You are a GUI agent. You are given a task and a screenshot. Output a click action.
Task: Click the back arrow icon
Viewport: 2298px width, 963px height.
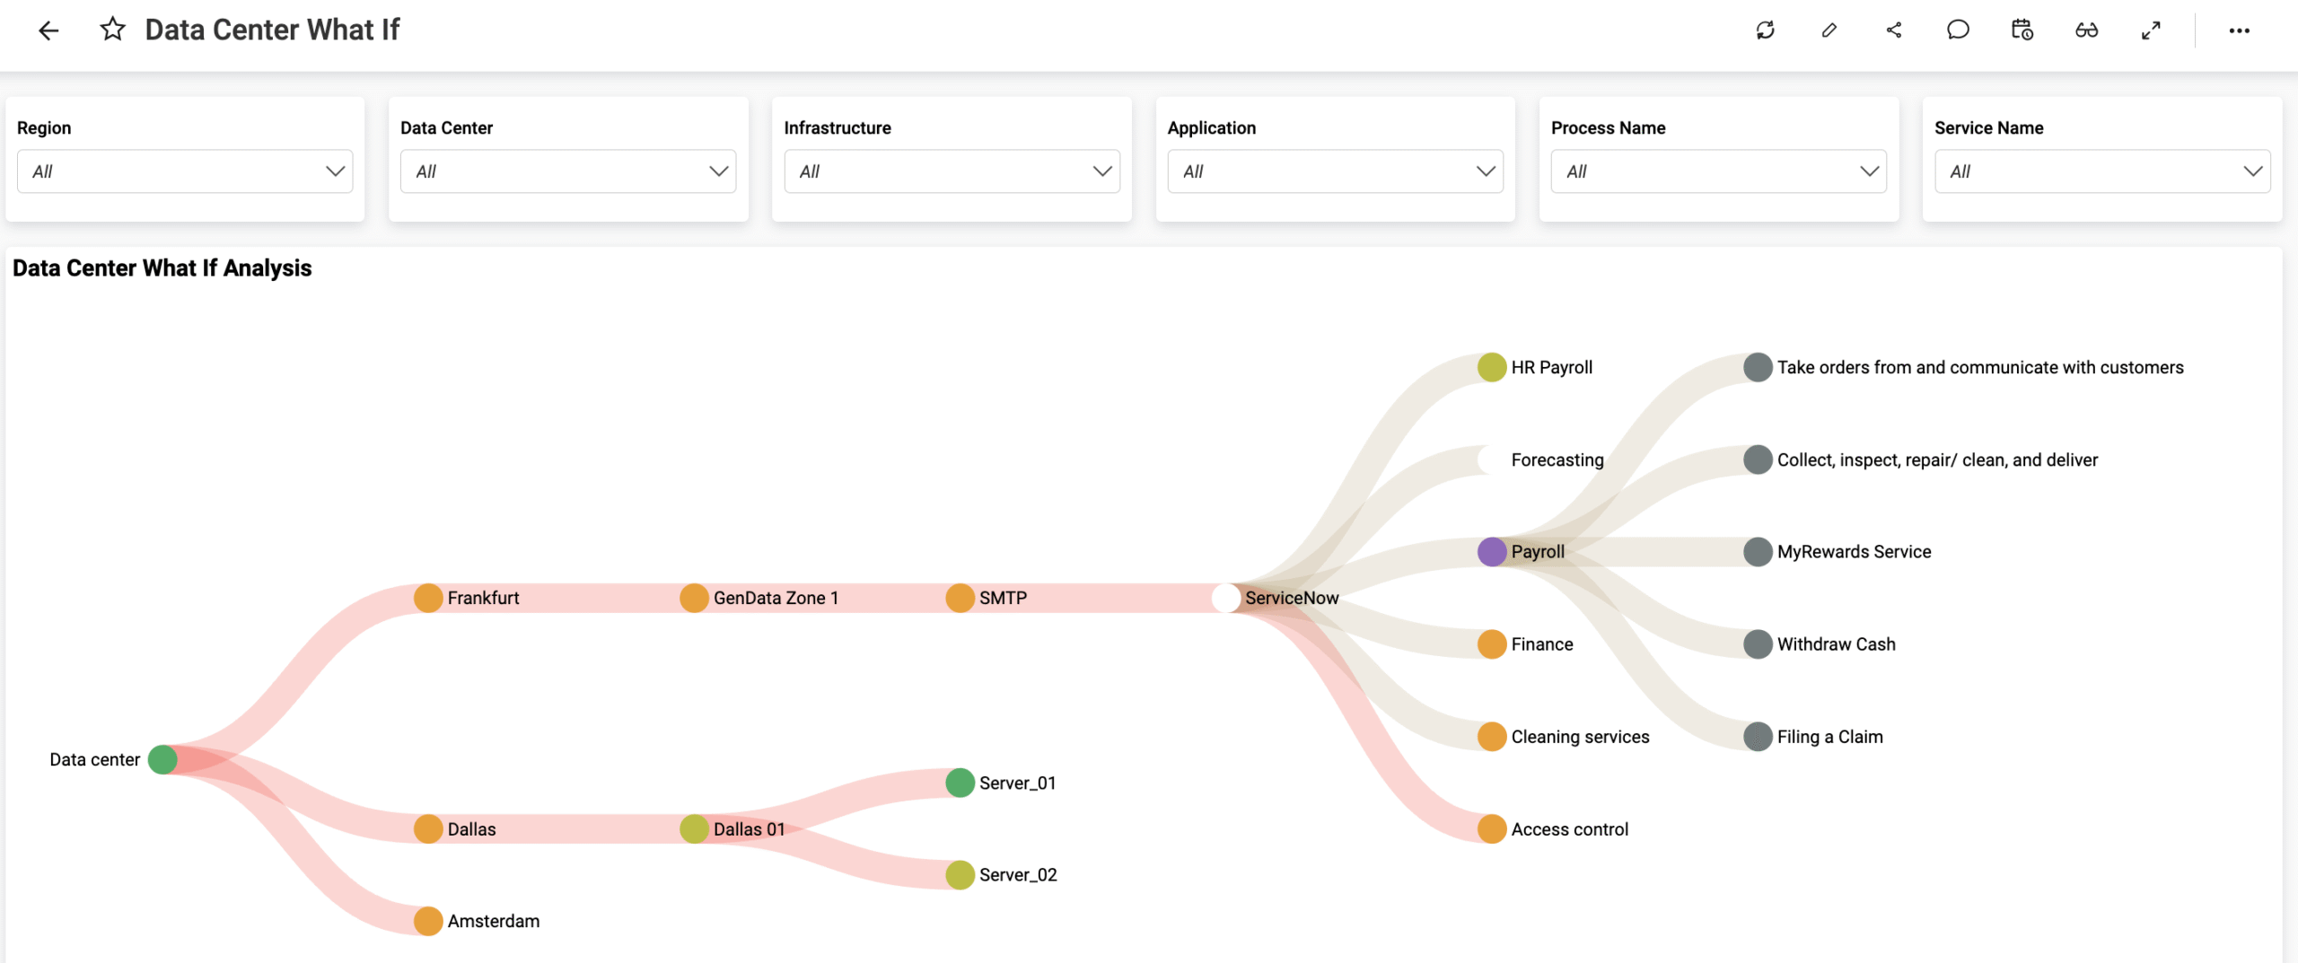(48, 31)
